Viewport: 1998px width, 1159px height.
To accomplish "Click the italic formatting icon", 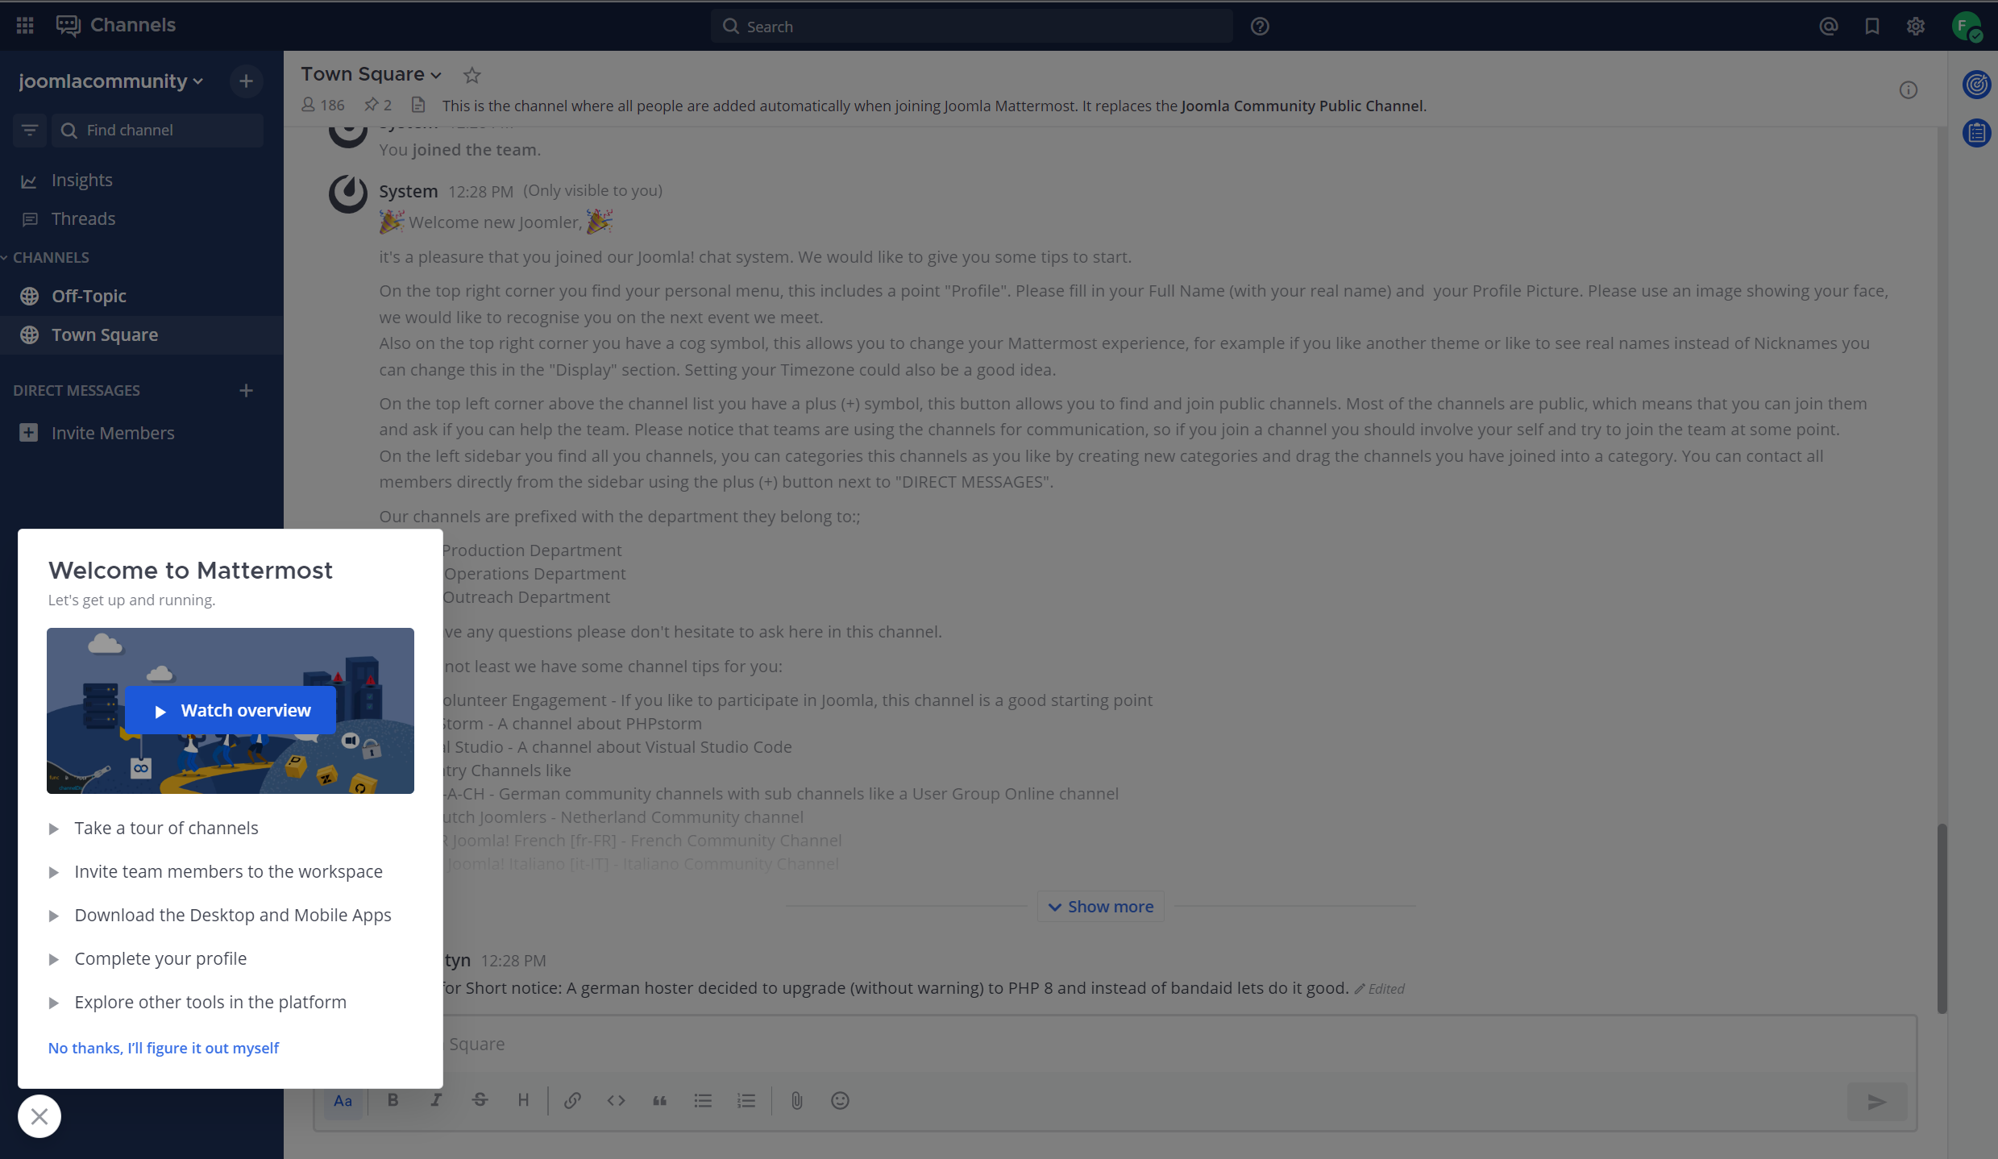I will tap(438, 1099).
